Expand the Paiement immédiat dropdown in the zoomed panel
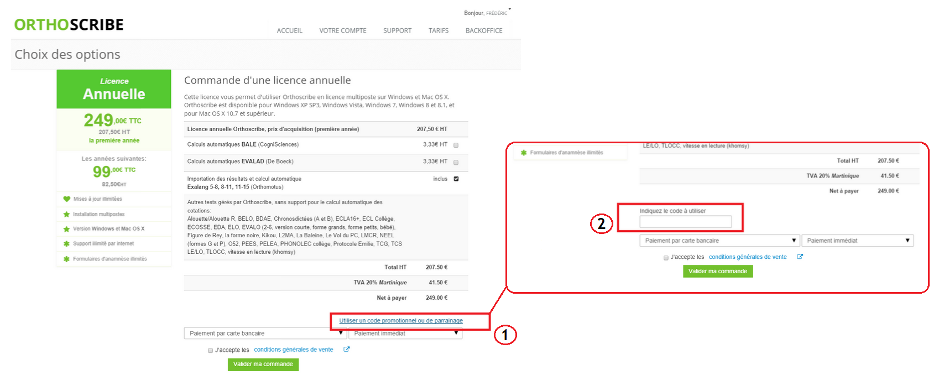 tap(857, 241)
